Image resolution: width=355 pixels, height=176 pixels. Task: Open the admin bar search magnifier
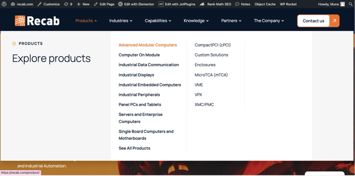click(351, 4)
